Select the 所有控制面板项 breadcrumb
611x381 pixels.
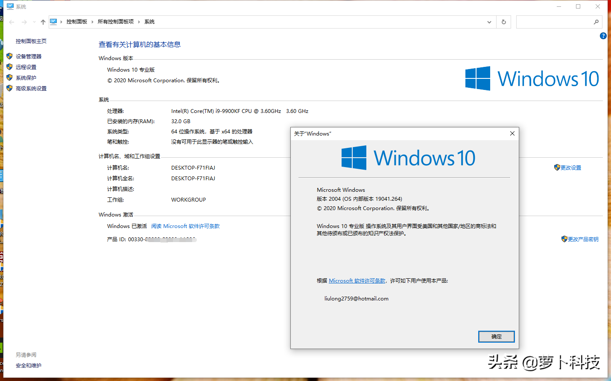click(116, 22)
